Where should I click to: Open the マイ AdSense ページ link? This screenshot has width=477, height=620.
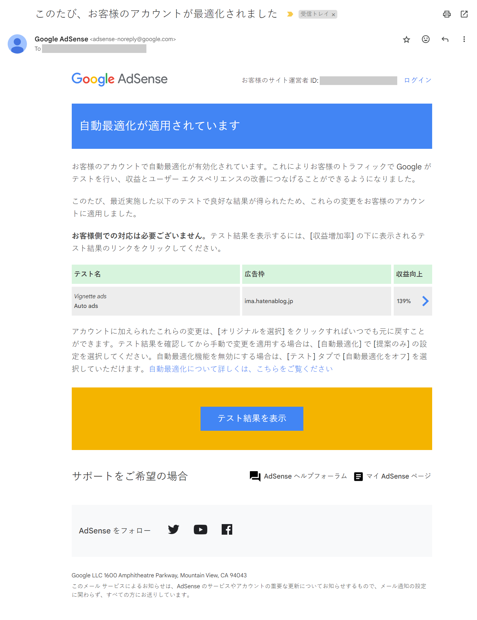tap(392, 476)
